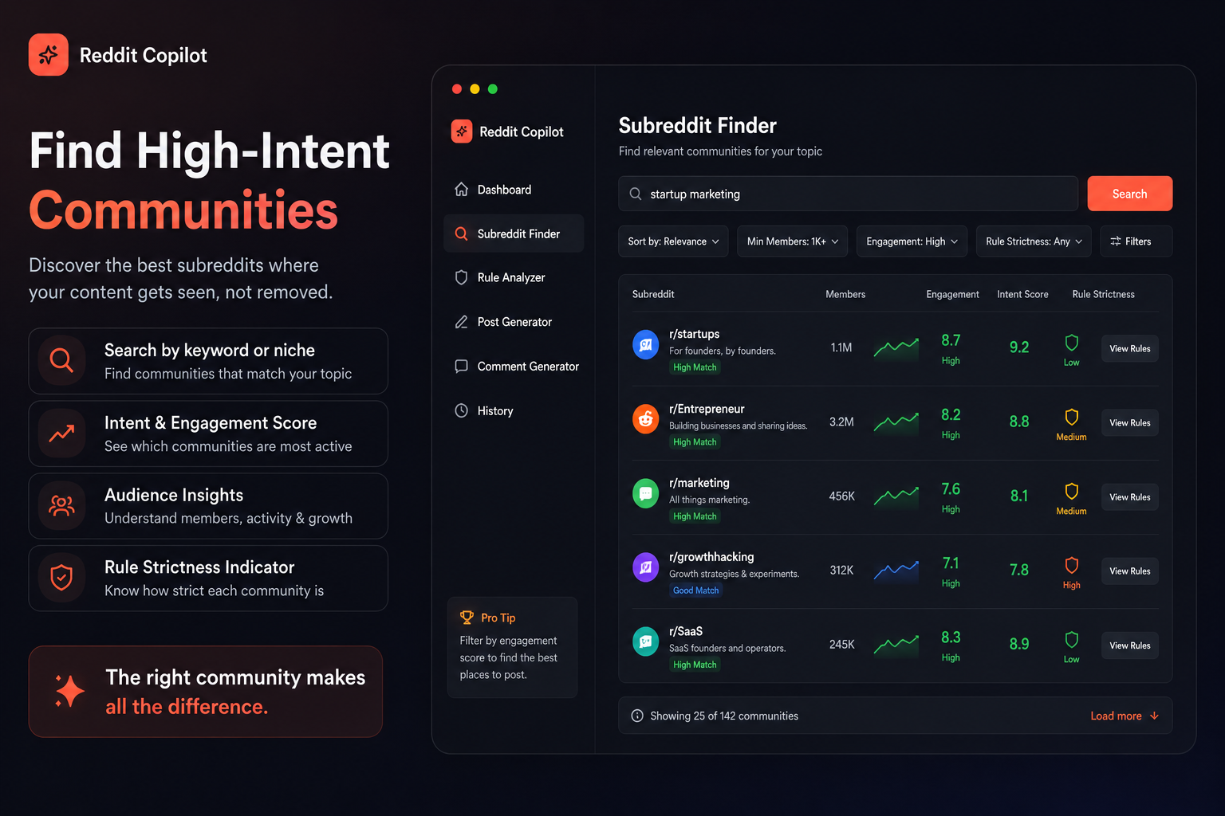Click the r/Entrepreneur avatar icon
The height and width of the screenshot is (816, 1225).
tap(646, 419)
